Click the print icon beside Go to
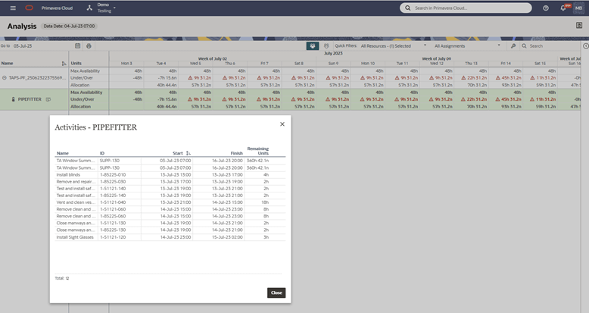This screenshot has width=589, height=313. click(x=89, y=46)
